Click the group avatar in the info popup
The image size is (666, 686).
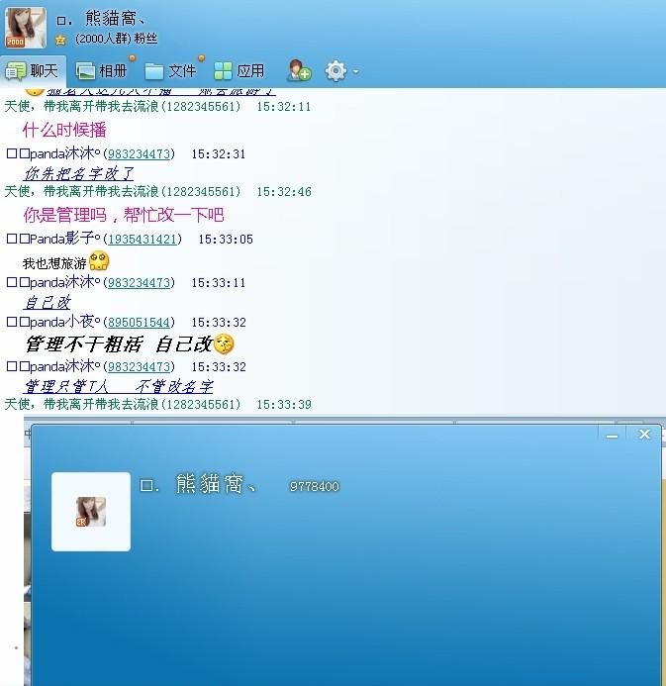91,512
